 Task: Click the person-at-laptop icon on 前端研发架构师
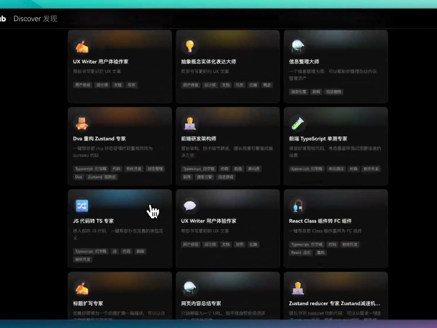point(190,122)
